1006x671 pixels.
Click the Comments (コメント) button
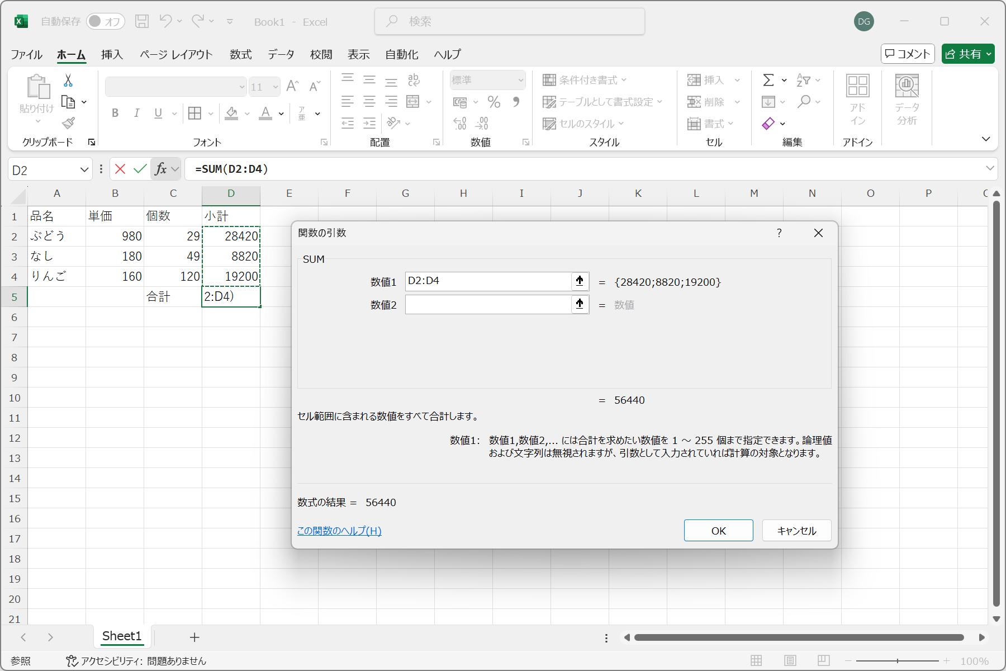[x=908, y=54]
